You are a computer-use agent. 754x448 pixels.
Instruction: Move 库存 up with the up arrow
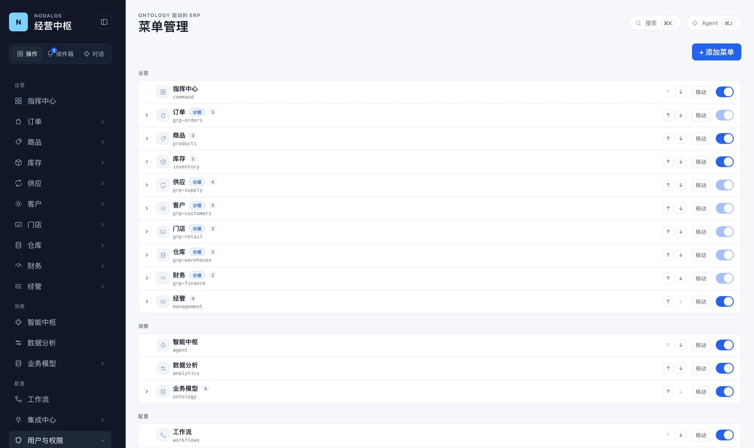pos(668,162)
